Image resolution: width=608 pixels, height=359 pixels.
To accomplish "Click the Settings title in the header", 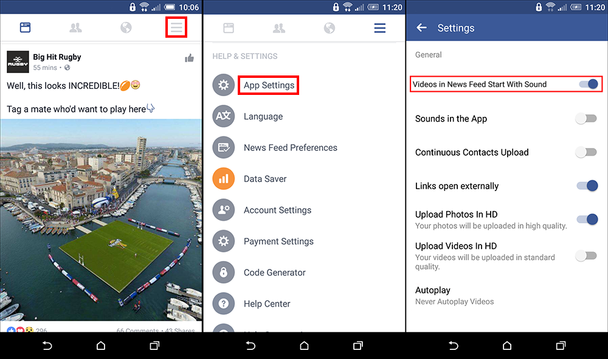I will click(x=455, y=28).
